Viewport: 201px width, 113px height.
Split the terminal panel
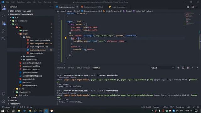coord(183,68)
